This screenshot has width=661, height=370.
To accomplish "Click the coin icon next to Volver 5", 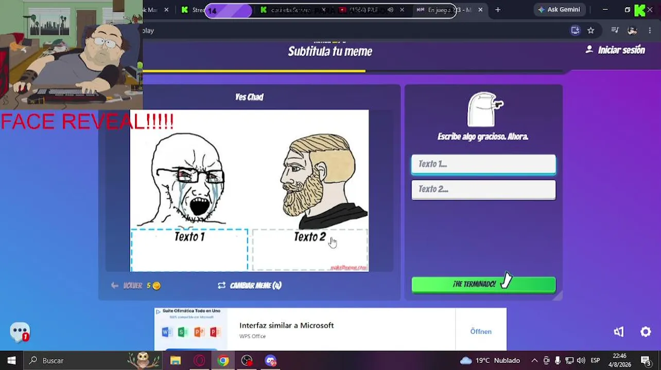I will pos(156,286).
